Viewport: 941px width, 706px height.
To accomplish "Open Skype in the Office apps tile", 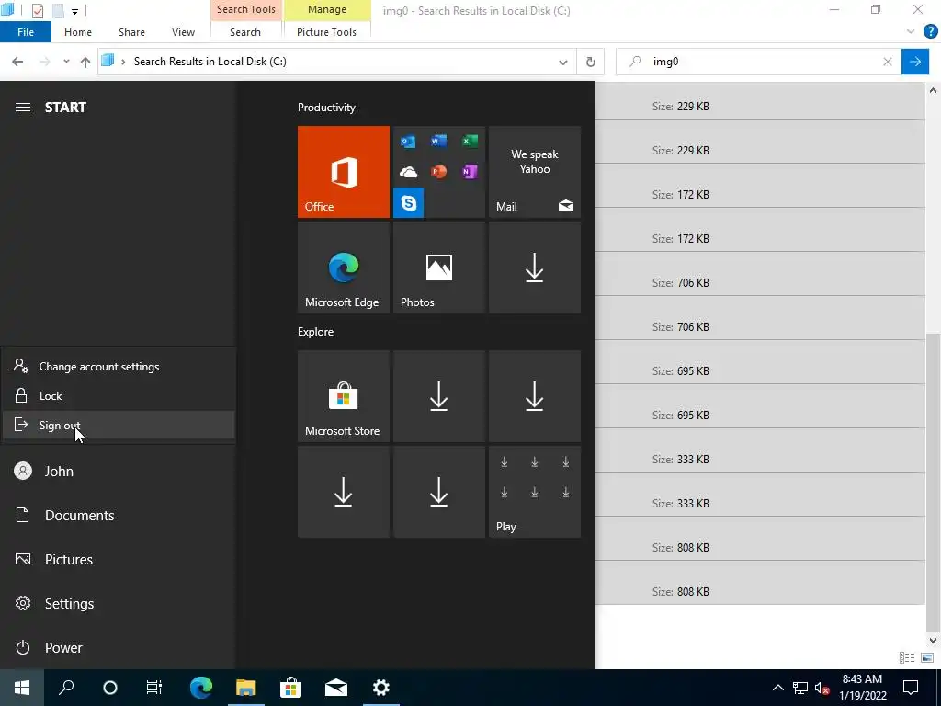I will pyautogui.click(x=408, y=203).
